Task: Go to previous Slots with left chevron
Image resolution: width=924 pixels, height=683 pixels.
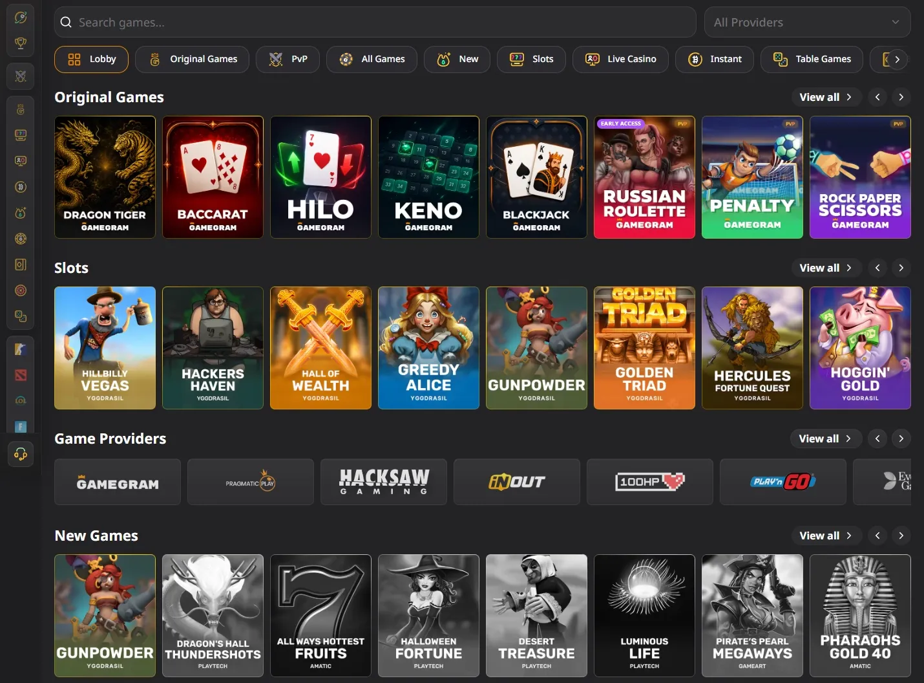Action: 877,268
